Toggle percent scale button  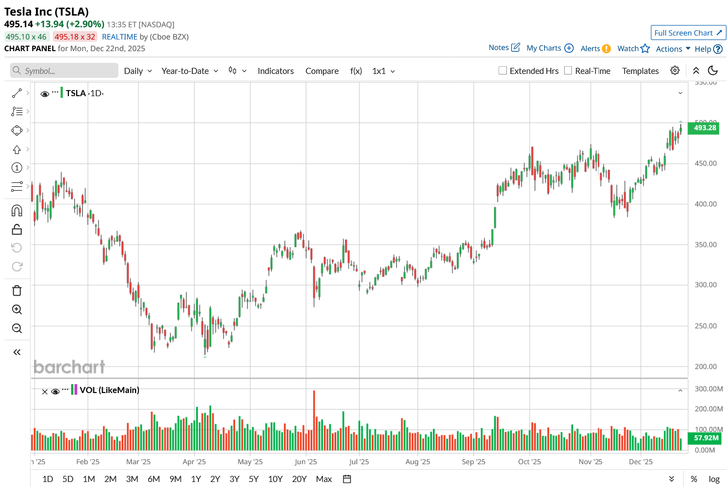click(694, 479)
